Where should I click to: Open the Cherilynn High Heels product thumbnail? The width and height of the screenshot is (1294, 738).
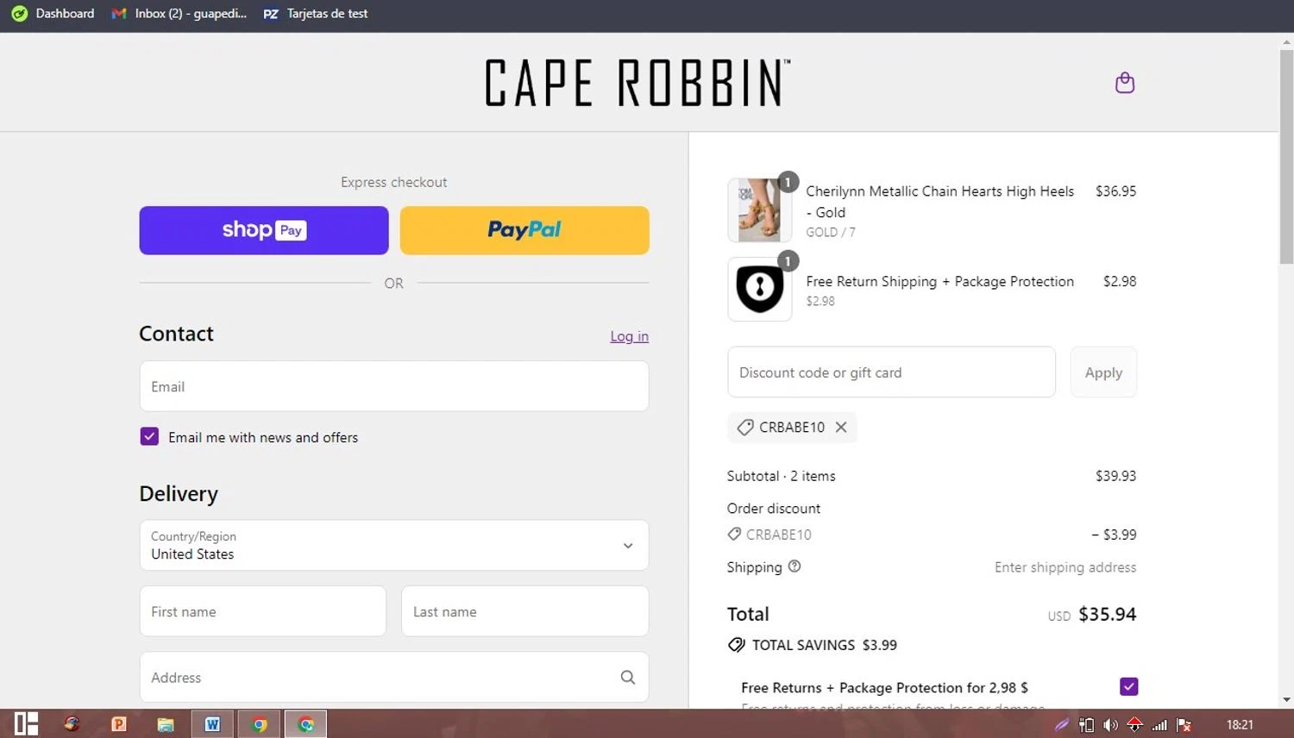click(x=759, y=210)
